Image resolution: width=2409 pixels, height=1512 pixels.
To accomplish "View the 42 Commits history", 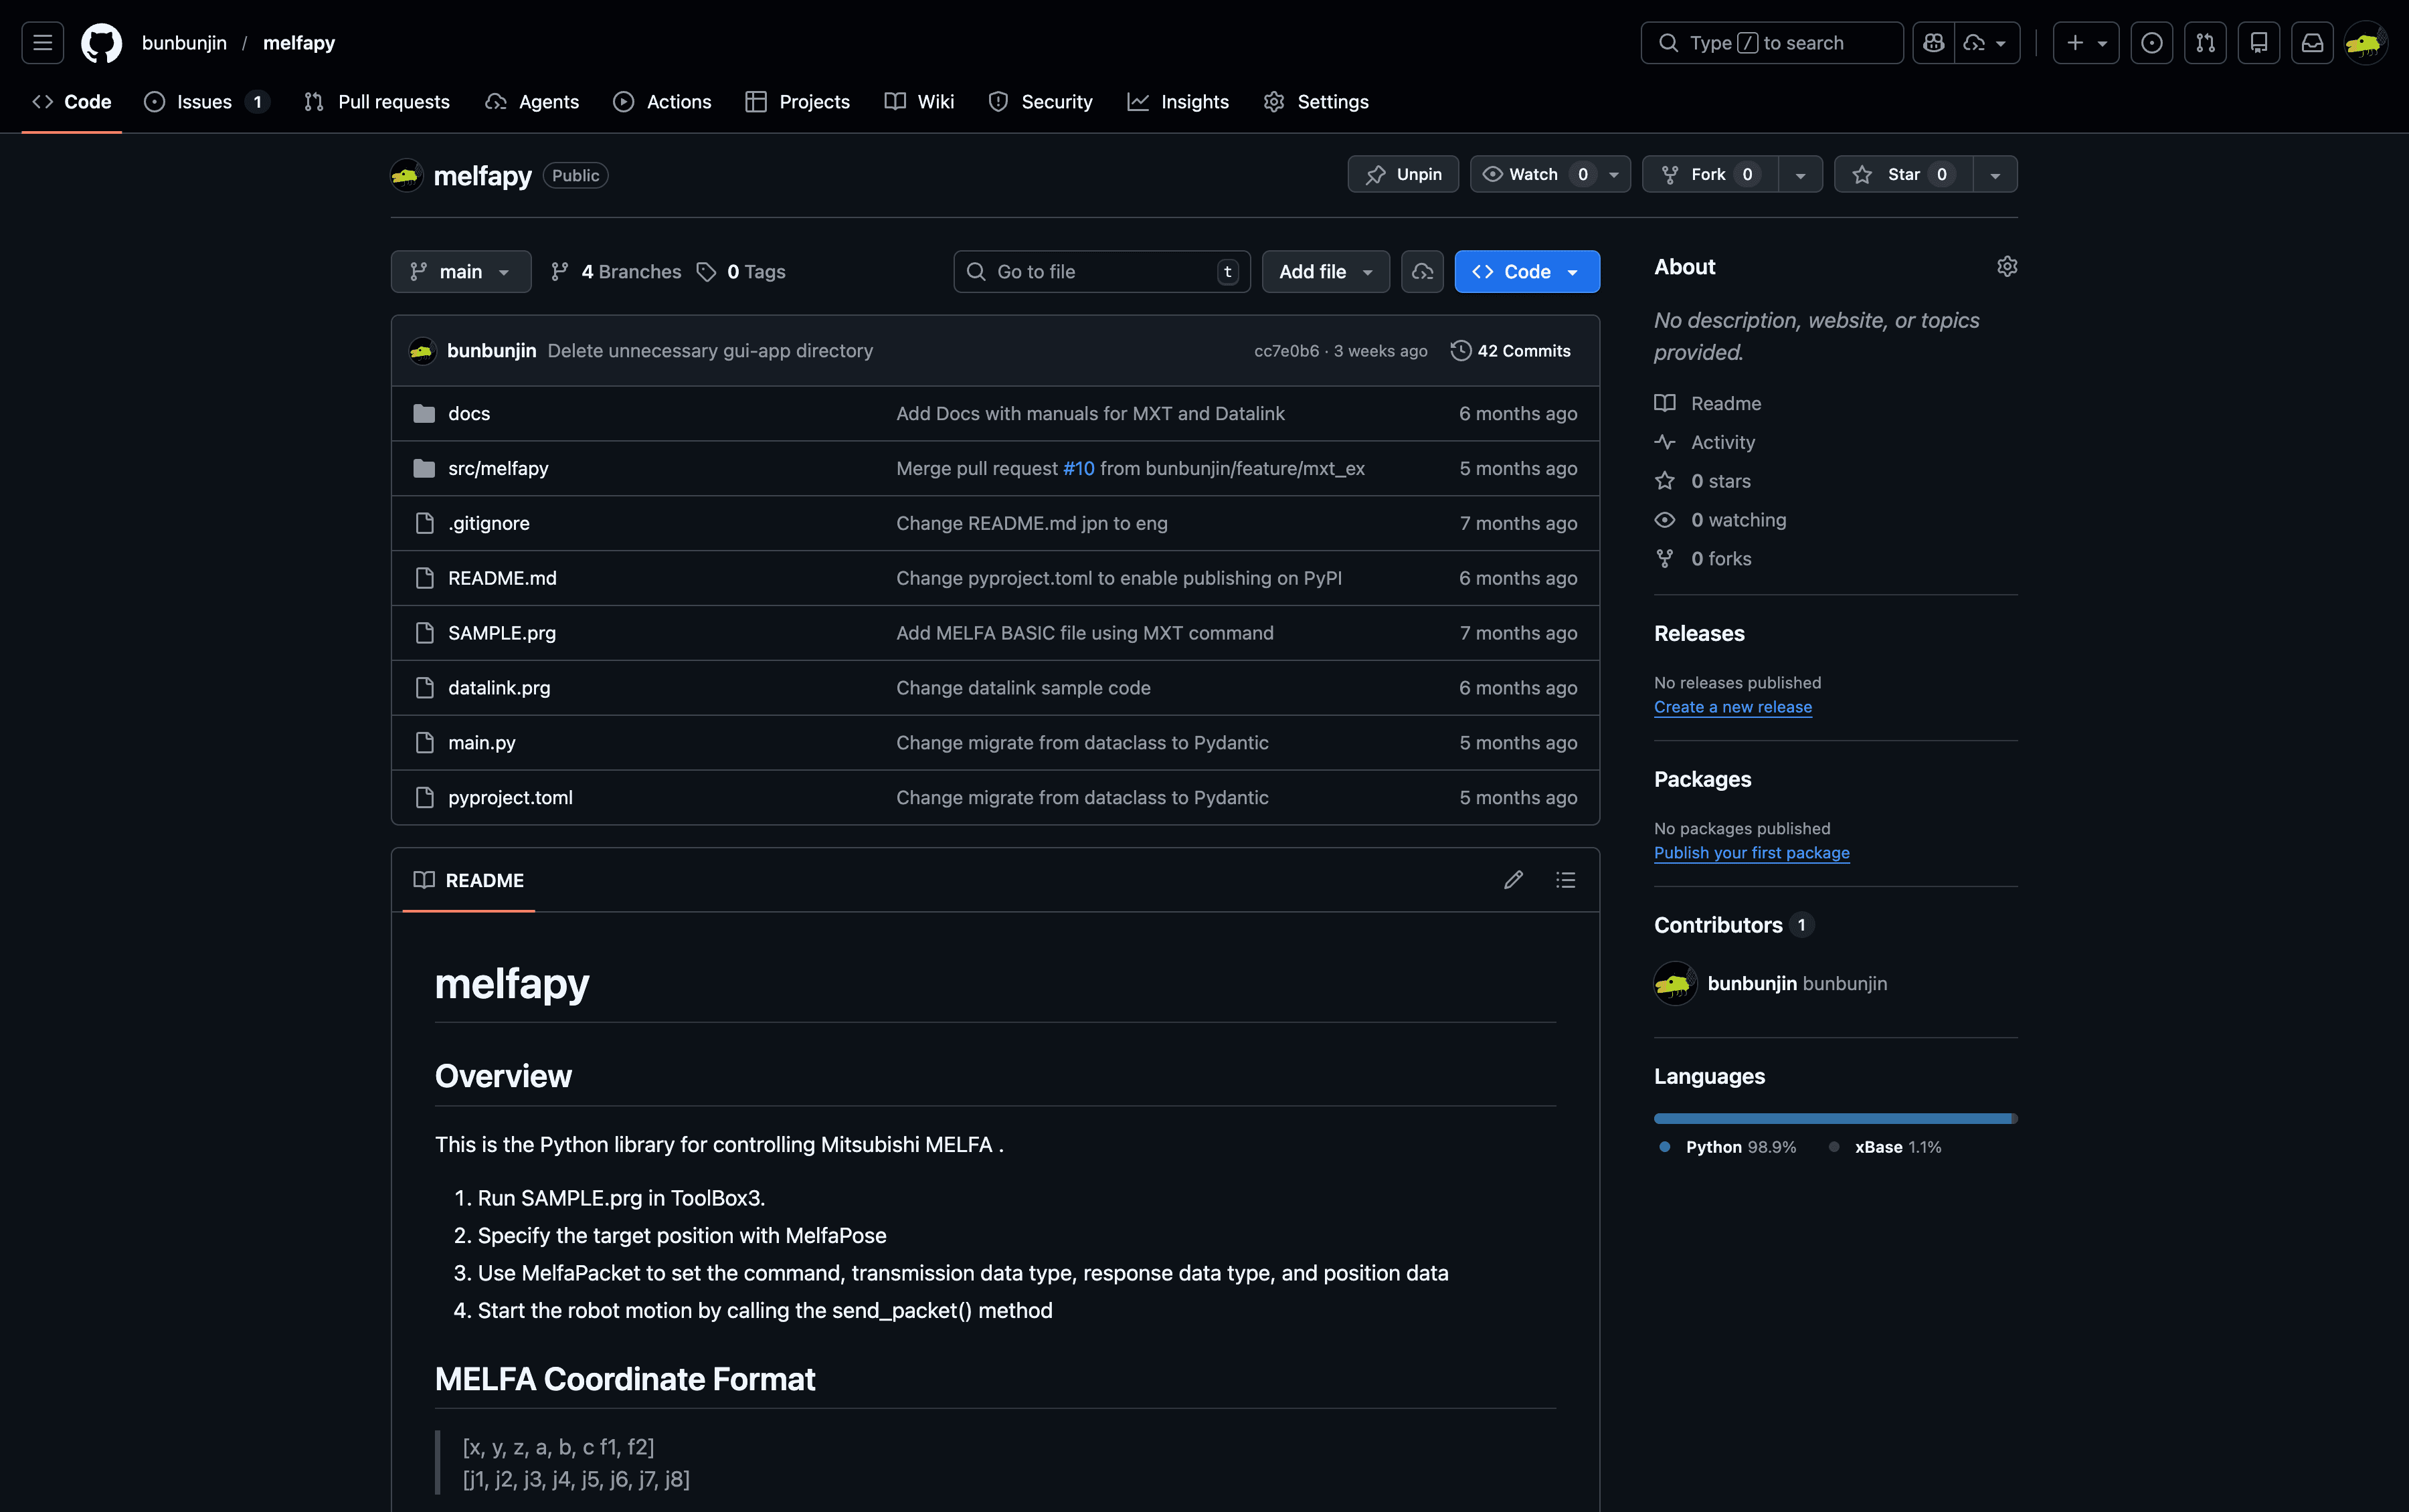I will (x=1511, y=351).
